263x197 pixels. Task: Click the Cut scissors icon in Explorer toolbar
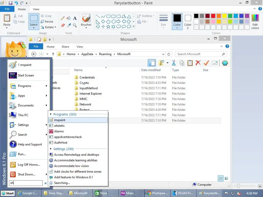click(174, 63)
